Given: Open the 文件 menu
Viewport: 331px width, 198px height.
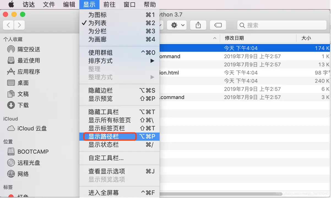Looking at the screenshot, I should [x=49, y=4].
